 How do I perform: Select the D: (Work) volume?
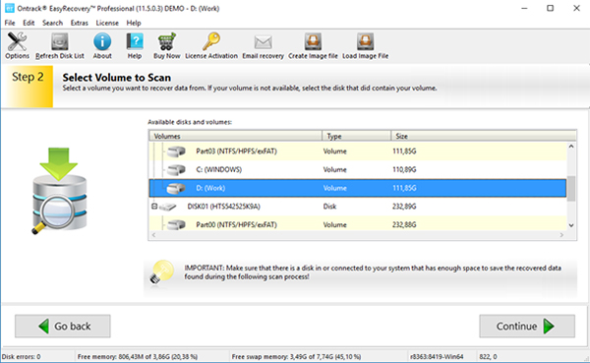358,188
